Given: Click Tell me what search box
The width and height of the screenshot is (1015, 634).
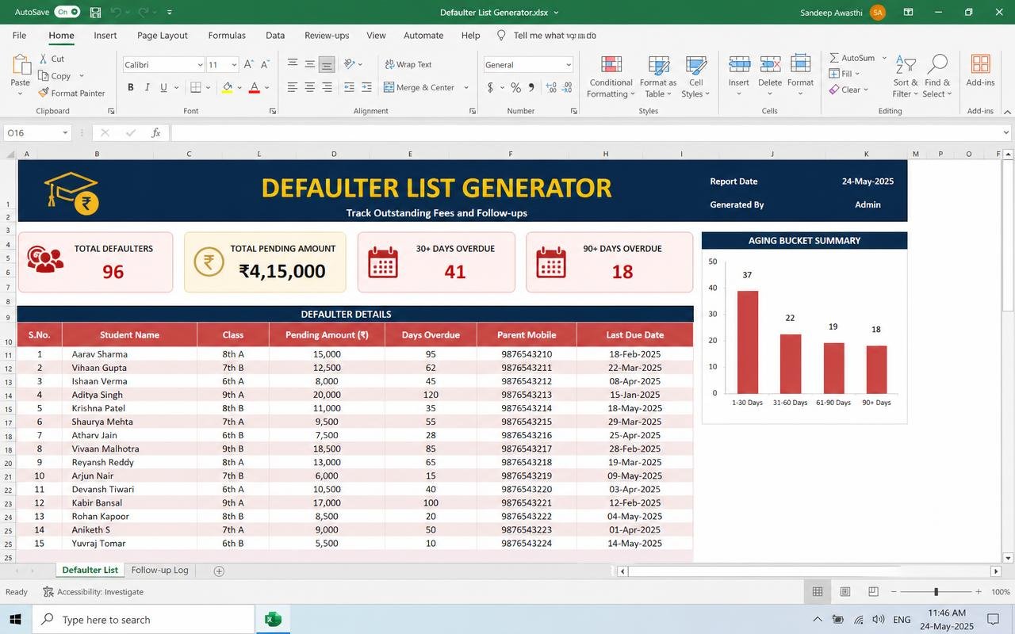Looking at the screenshot, I should click(x=547, y=35).
